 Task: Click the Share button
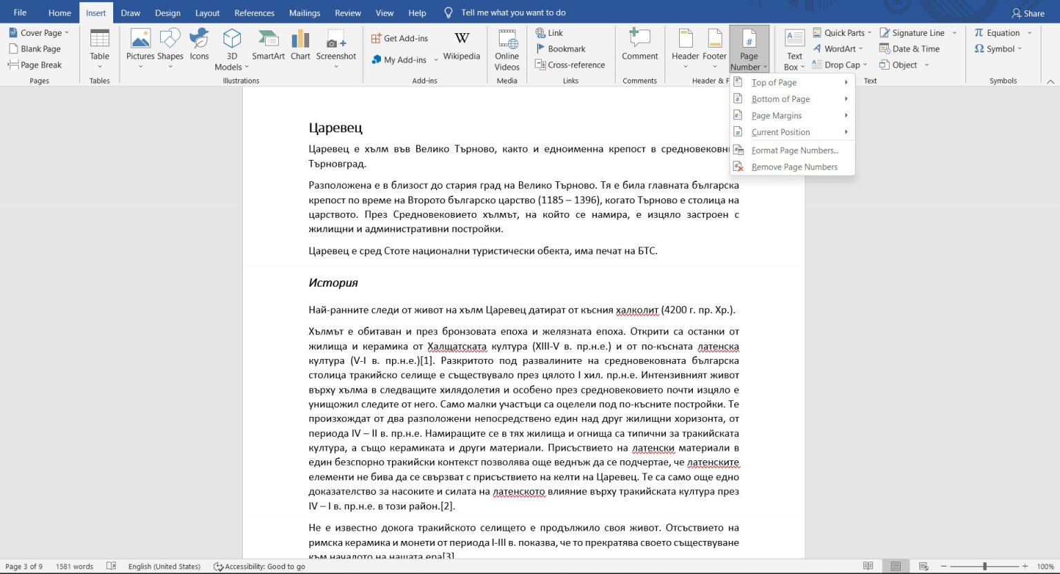1028,13
